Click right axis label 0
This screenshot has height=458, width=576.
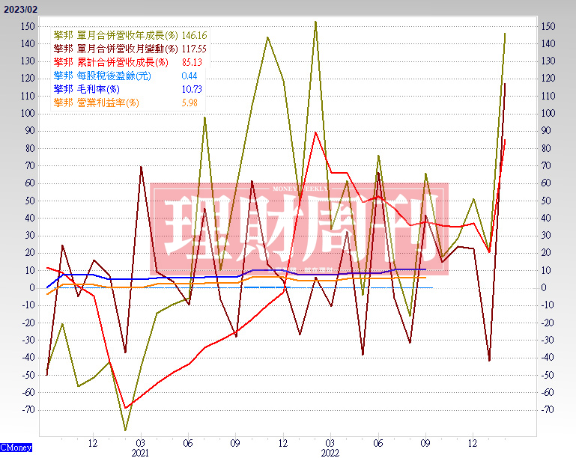tap(544, 287)
